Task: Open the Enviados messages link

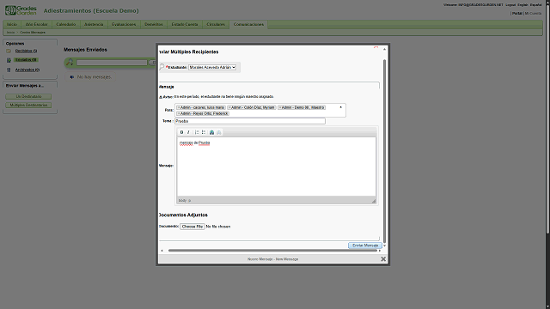Action: [27, 60]
